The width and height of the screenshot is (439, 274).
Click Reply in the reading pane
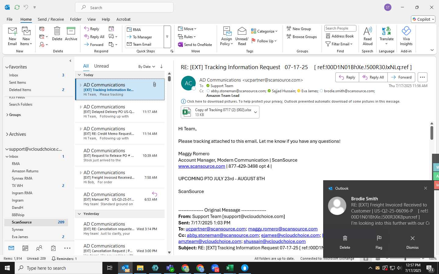[347, 77]
